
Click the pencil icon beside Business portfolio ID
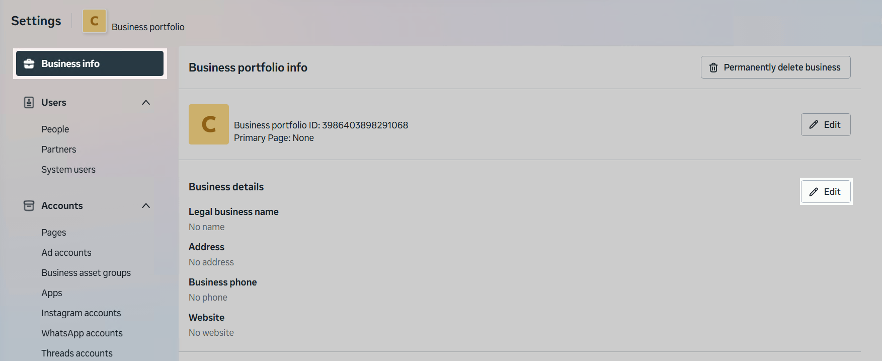tap(814, 125)
